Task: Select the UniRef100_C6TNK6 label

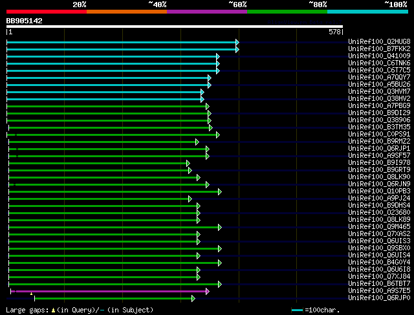Action: [x=379, y=63]
